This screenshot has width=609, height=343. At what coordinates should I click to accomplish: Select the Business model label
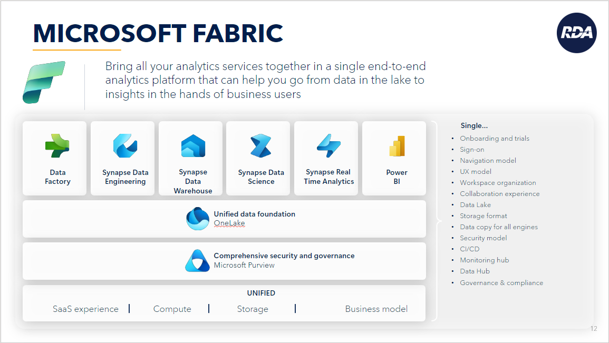pyautogui.click(x=376, y=309)
